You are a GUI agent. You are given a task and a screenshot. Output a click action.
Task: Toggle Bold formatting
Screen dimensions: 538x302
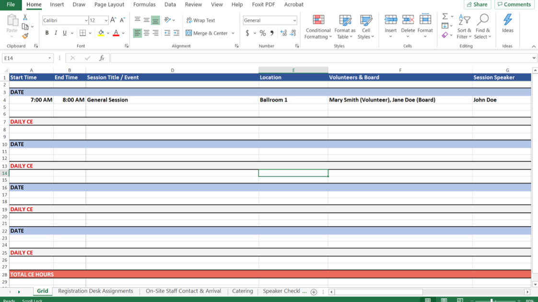coord(47,33)
